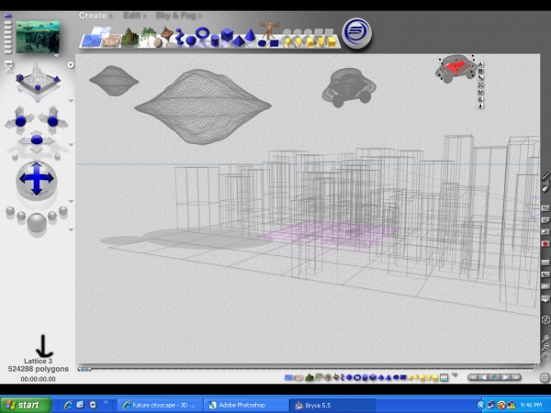Create a symmetrical lattice object
The width and height of the screenshot is (551, 413).
[166, 34]
